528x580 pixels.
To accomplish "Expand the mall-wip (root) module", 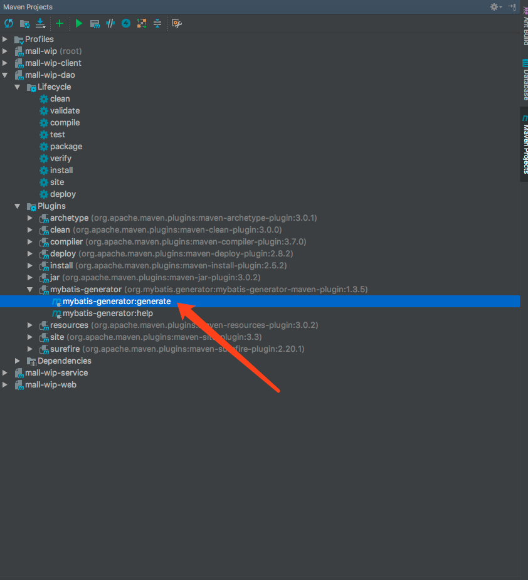I will pos(5,51).
